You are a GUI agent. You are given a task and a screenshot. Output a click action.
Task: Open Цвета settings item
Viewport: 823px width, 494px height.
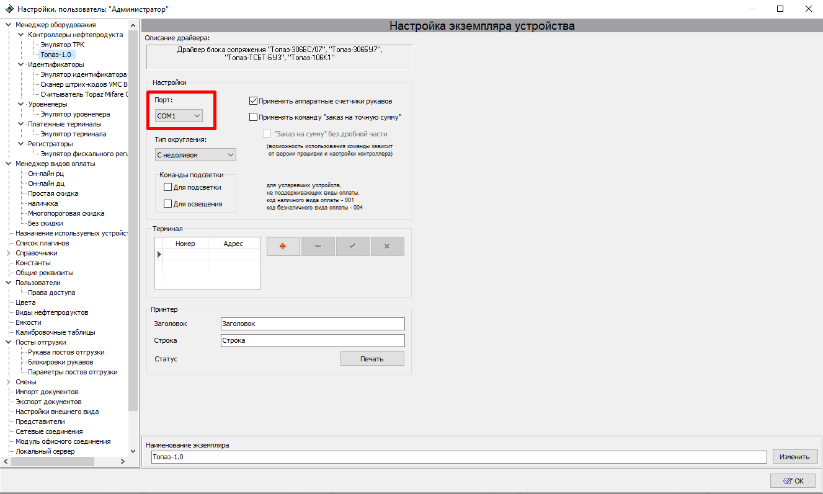coord(26,302)
